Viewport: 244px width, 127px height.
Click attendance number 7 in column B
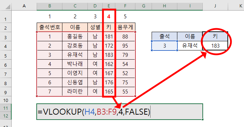(x=49, y=91)
